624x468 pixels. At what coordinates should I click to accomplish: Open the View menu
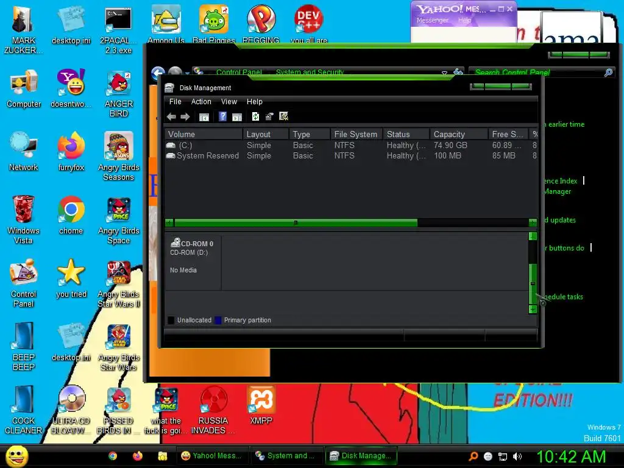[x=229, y=102]
